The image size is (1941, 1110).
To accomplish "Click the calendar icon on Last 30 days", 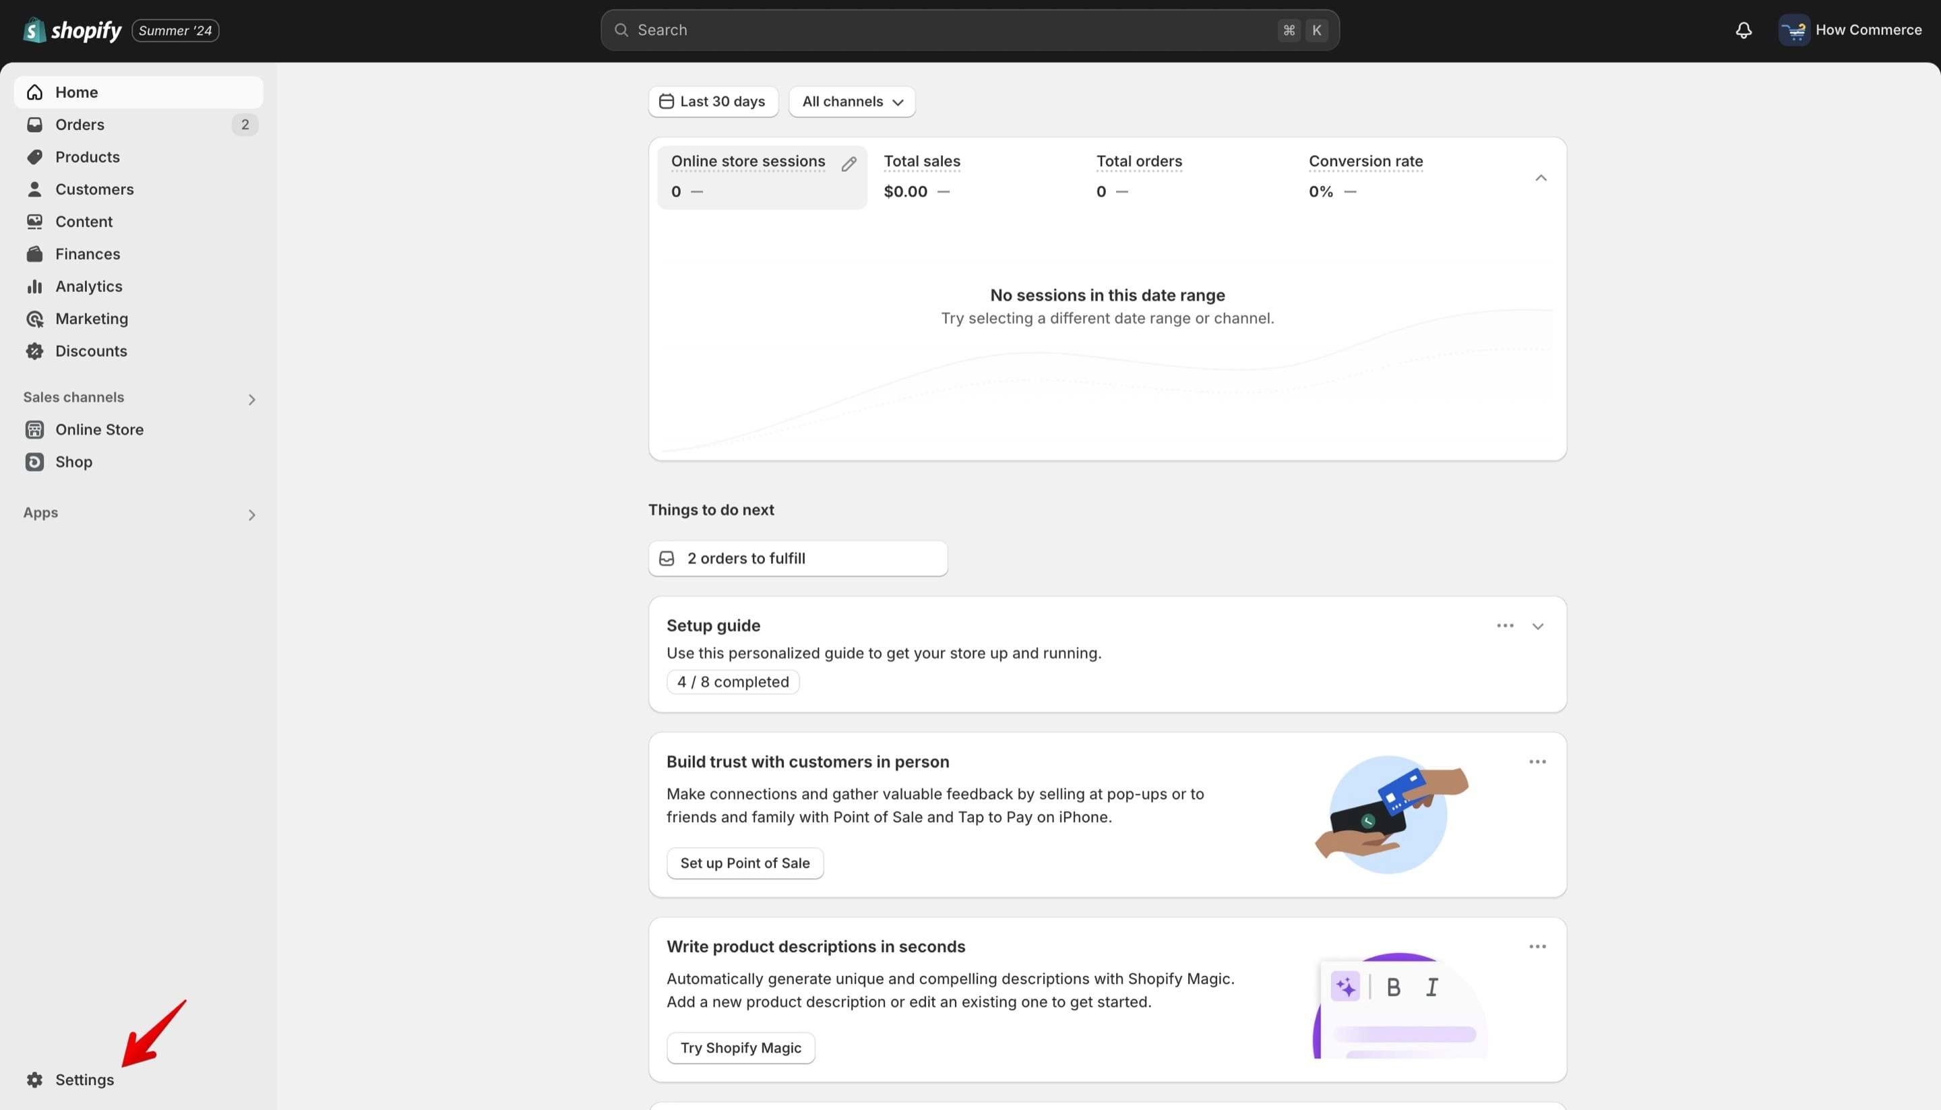I will click(x=666, y=101).
